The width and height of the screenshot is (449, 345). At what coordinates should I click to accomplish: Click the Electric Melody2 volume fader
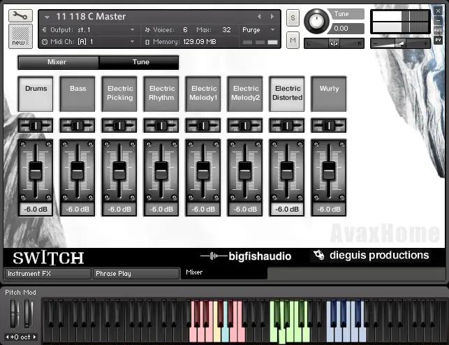(x=245, y=170)
